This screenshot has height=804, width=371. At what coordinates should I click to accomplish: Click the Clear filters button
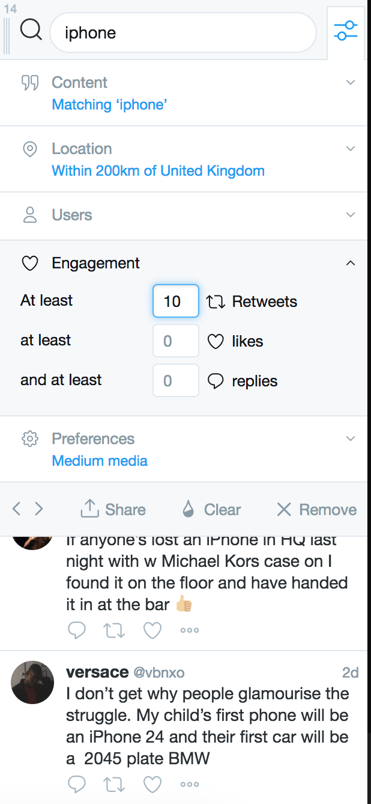click(211, 509)
